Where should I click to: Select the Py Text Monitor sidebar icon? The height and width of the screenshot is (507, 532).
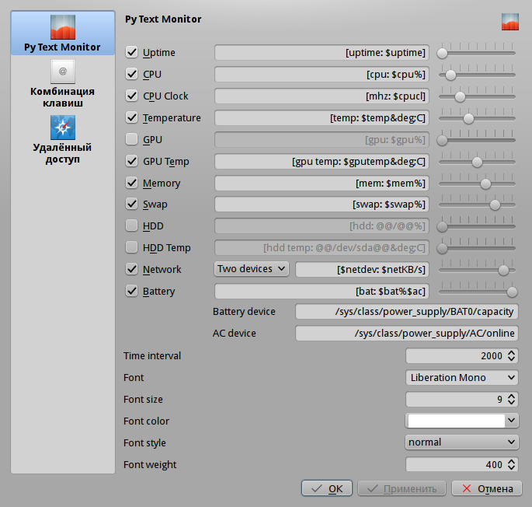(x=62, y=27)
